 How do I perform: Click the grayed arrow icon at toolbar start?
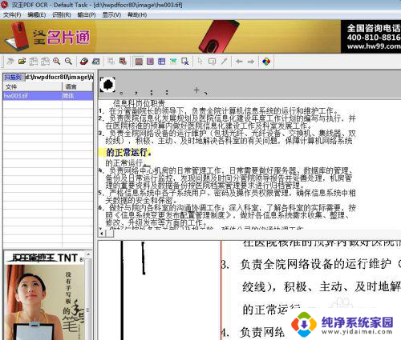click(x=10, y=62)
